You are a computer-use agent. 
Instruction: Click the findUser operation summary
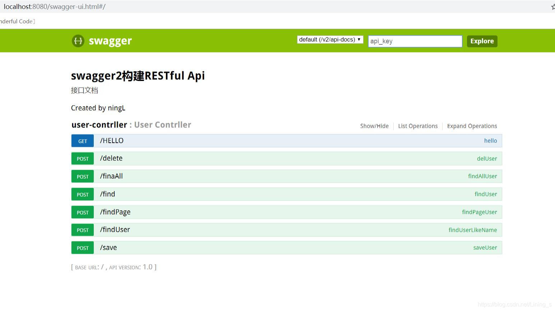tap(486, 194)
